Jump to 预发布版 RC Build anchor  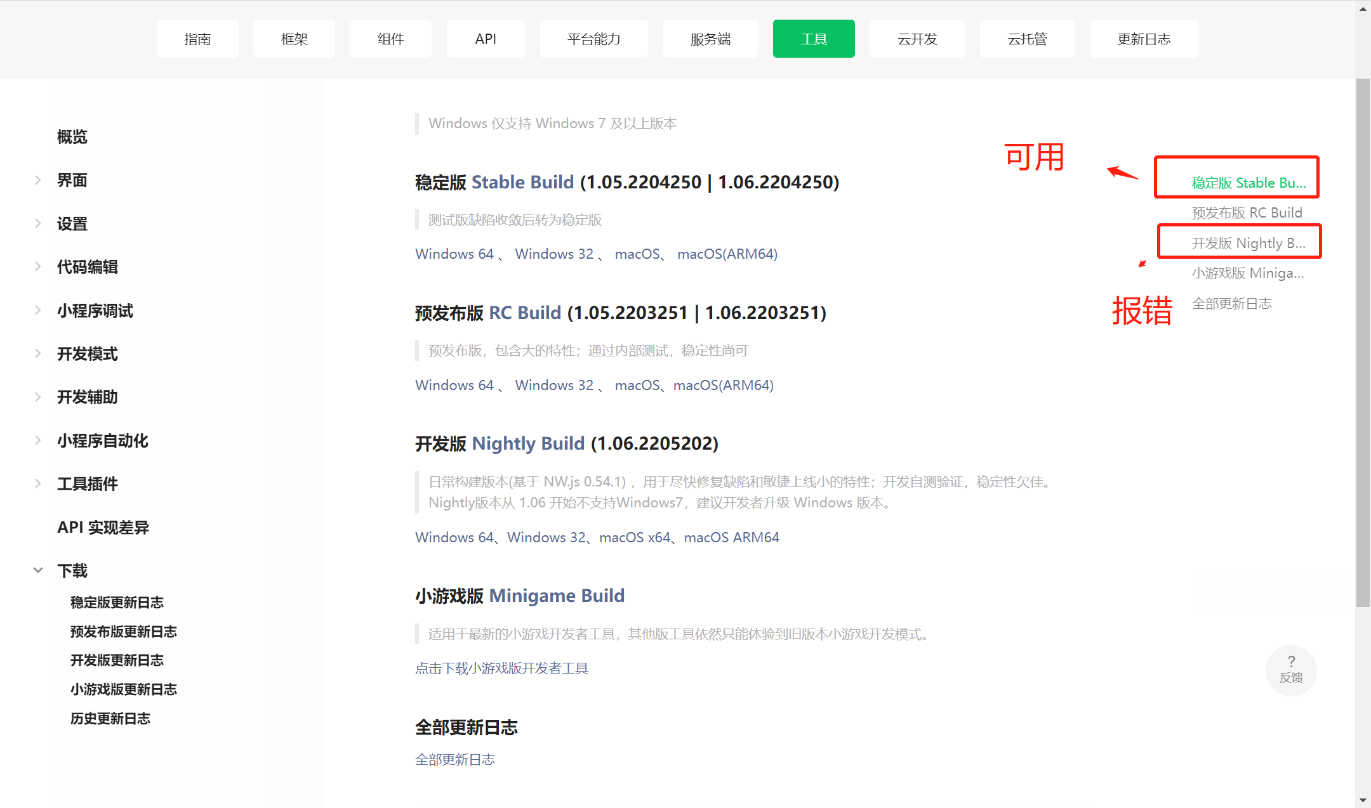point(1246,213)
